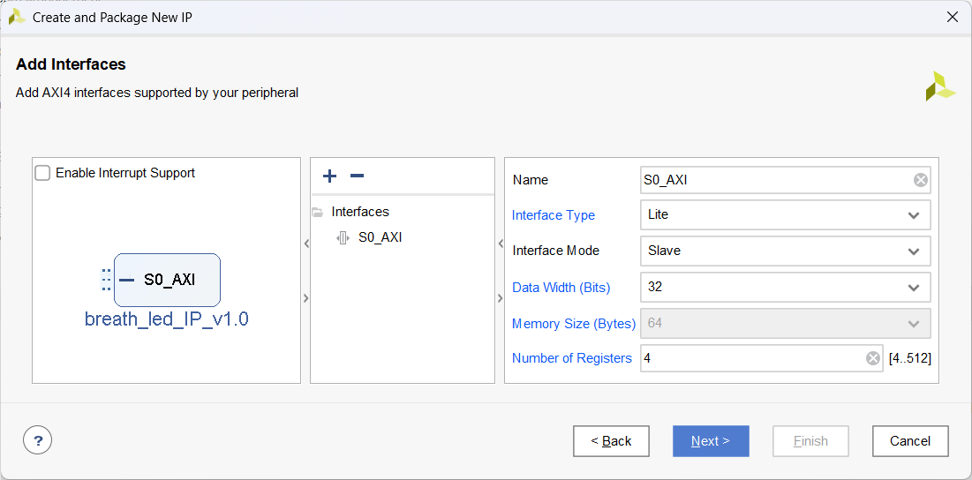Select the Interfaces tree root node
The height and width of the screenshot is (480, 972).
coord(360,212)
